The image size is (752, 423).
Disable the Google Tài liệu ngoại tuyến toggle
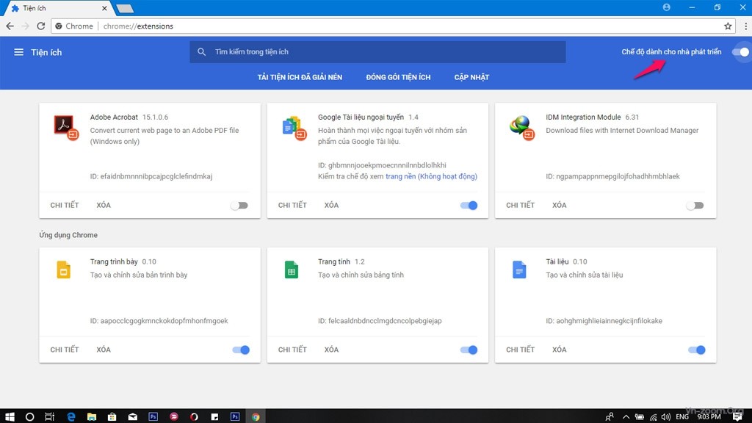click(469, 206)
